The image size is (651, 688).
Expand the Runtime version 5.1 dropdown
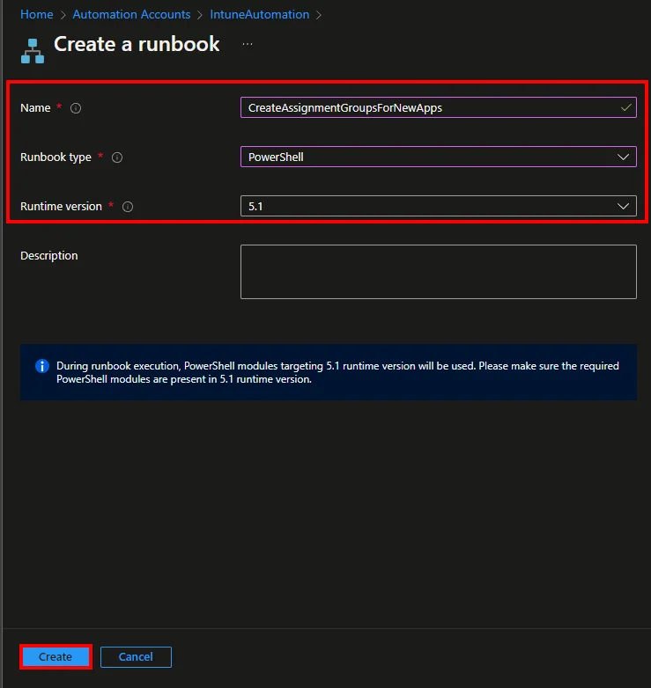point(439,206)
